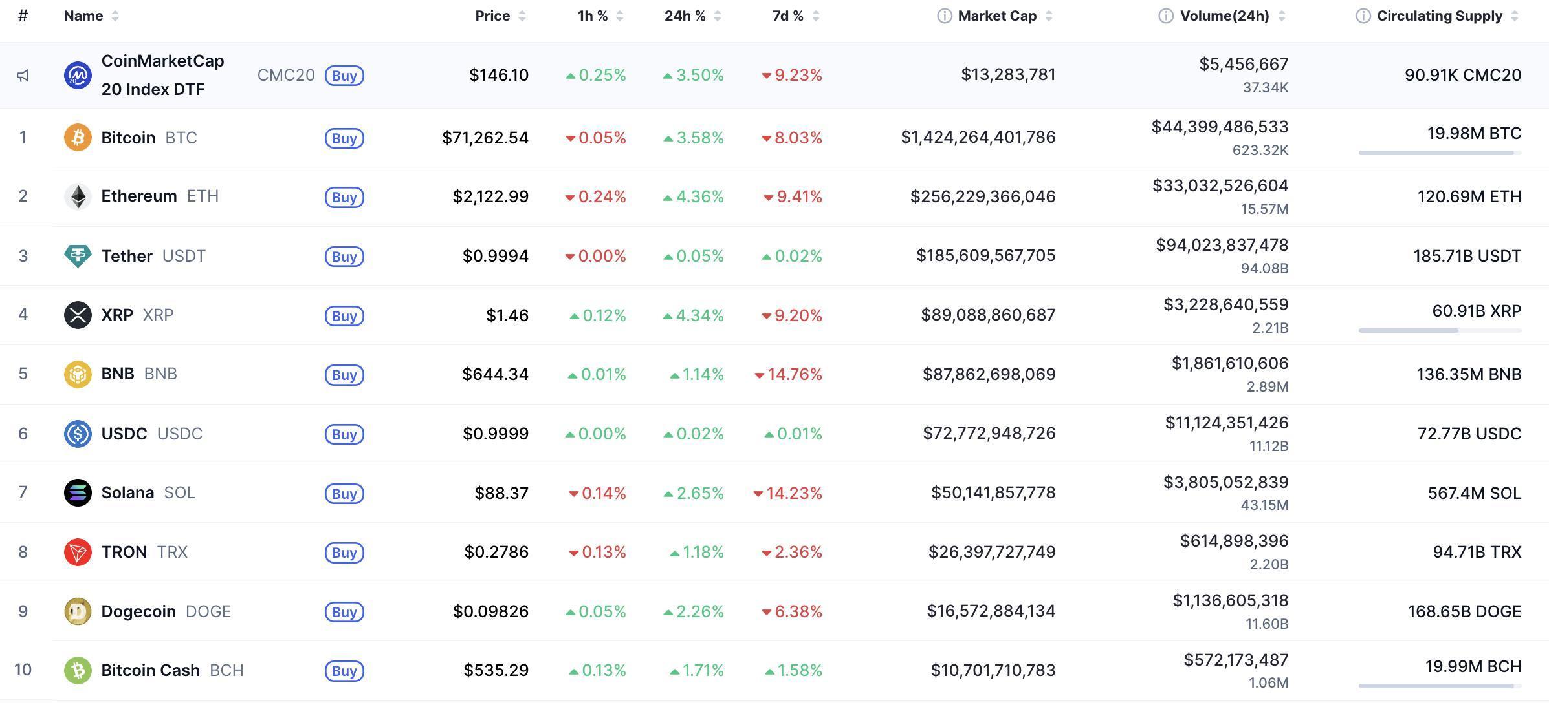1549x707 pixels.
Task: Click the Ethereum coin icon
Action: click(x=77, y=196)
